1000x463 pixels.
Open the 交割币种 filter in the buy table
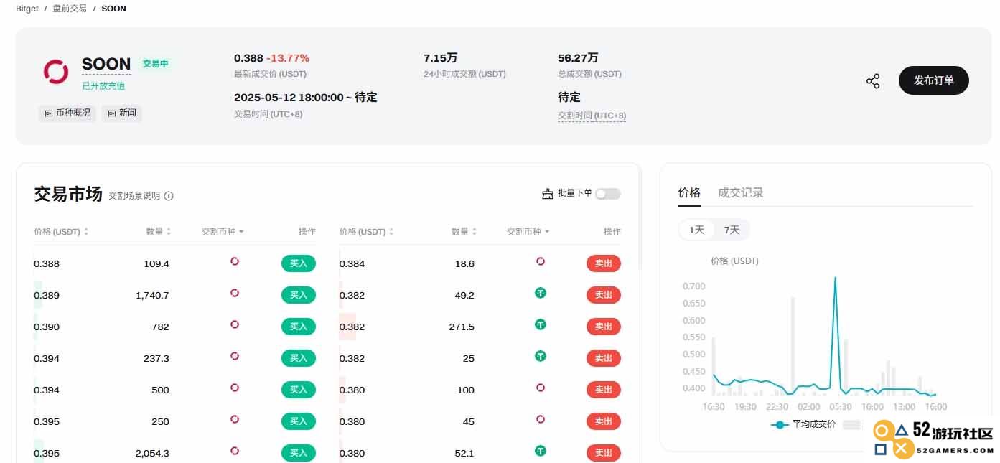tap(223, 232)
